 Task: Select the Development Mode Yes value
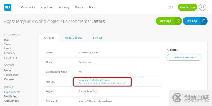click(80, 72)
